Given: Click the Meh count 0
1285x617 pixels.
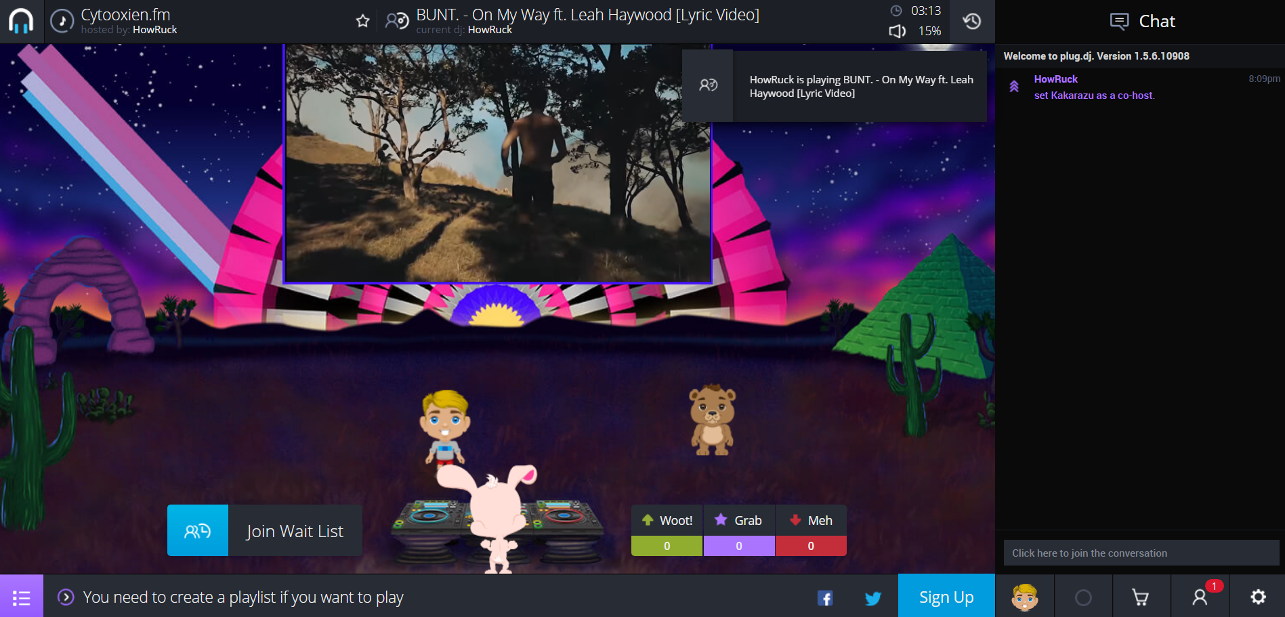Looking at the screenshot, I should click(x=811, y=546).
